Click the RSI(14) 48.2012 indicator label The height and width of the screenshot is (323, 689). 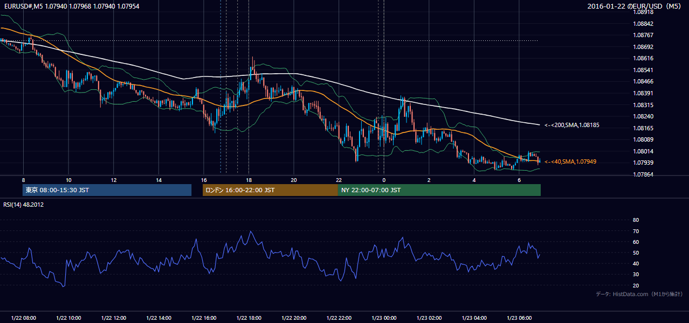[x=23, y=205]
